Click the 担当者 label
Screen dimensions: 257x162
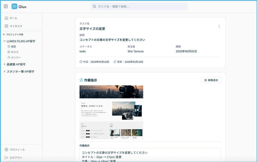coord(131,47)
